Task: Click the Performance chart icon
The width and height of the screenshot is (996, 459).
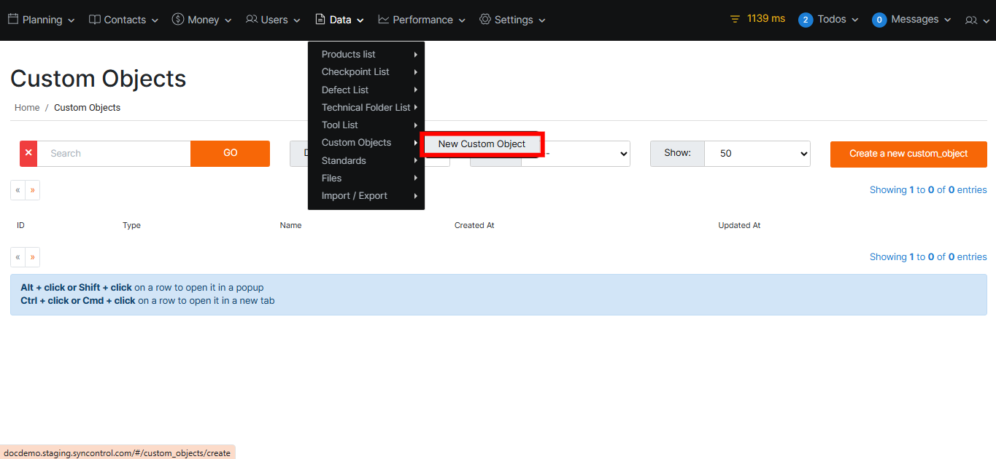Action: 384,20
